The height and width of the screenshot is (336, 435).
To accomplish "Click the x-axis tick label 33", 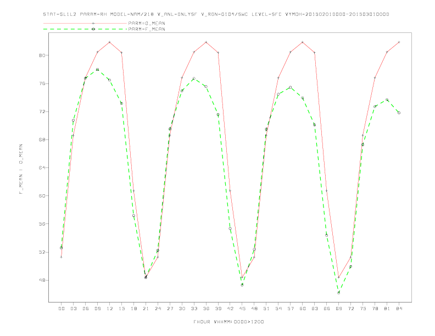I will [x=194, y=309].
